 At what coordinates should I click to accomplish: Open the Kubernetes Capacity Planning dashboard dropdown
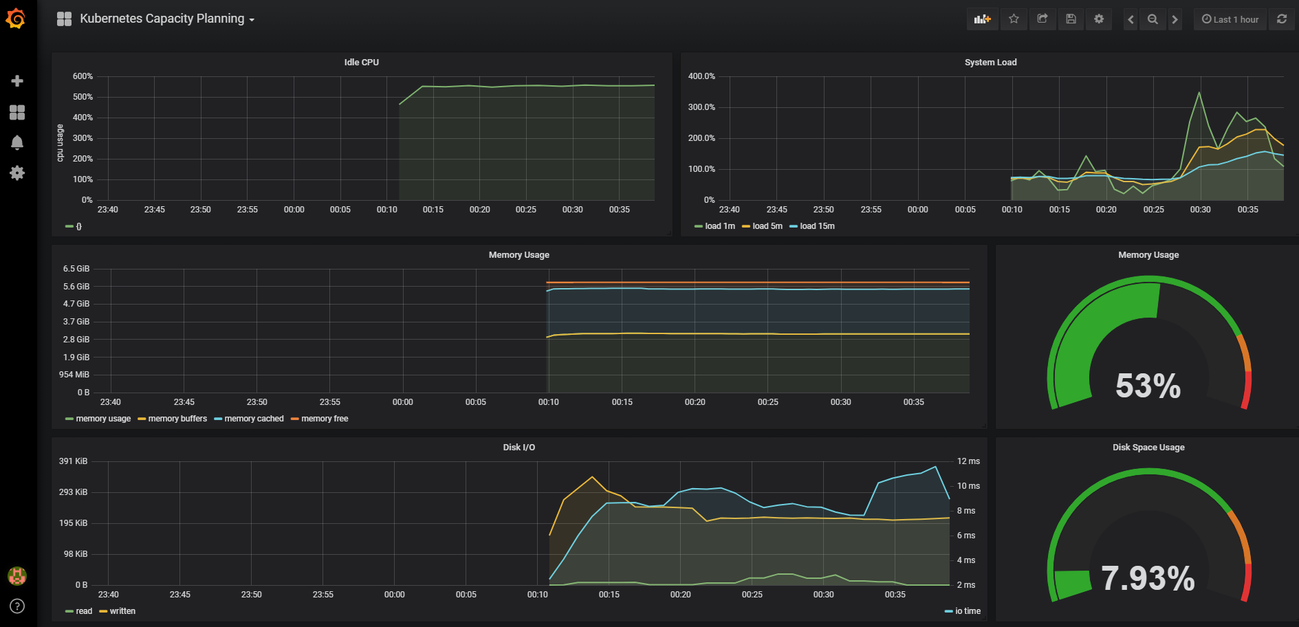point(167,19)
